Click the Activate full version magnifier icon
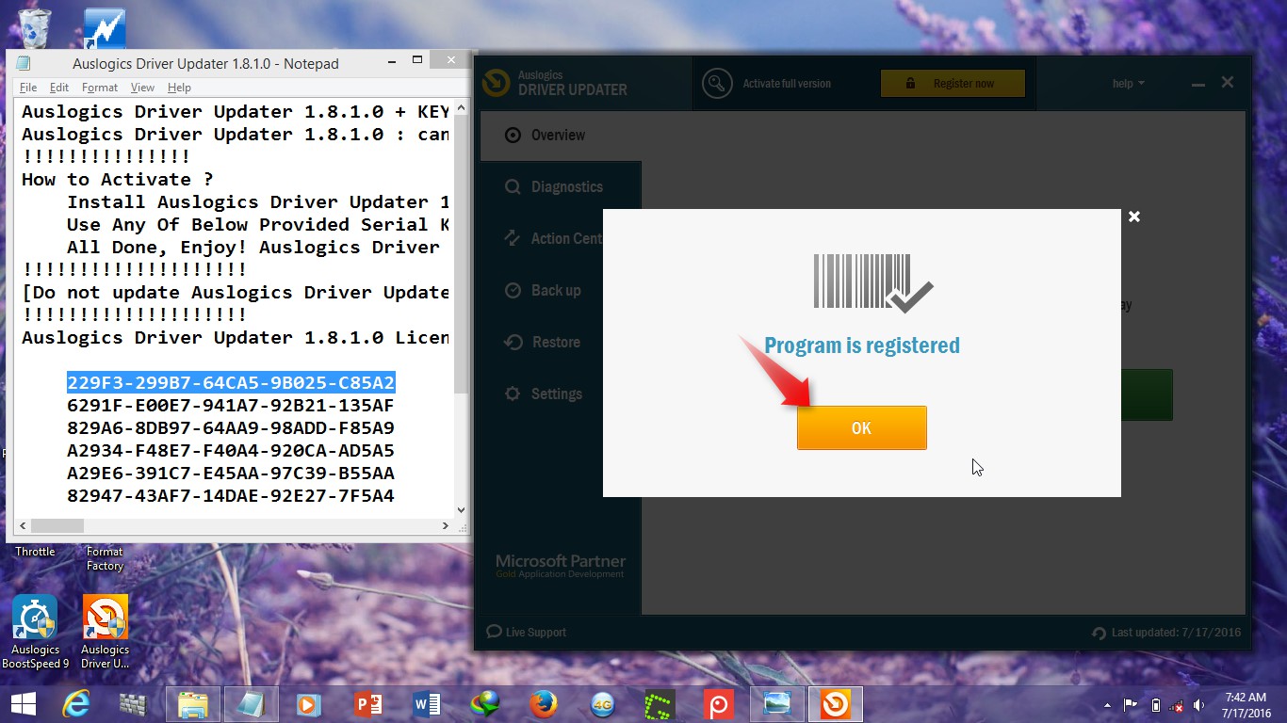Viewport: 1287px width, 723px height. point(717,83)
